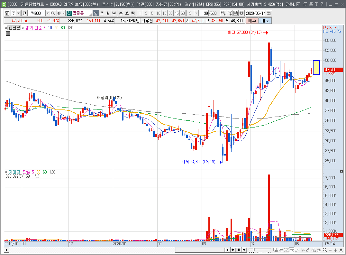
Task: Click the add candlestick indicator icon
Action: 223,13
